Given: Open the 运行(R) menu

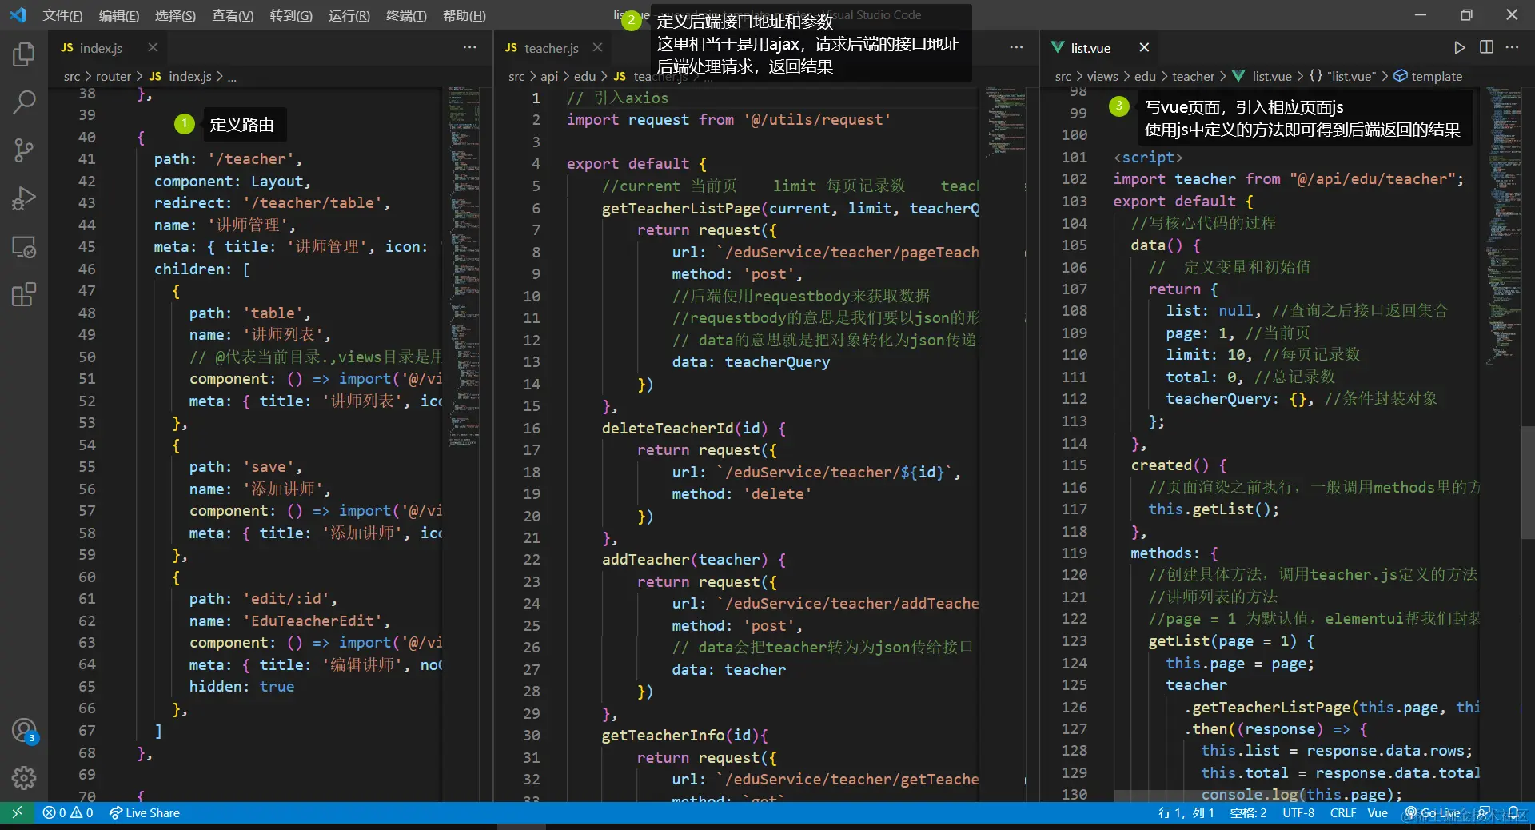Looking at the screenshot, I should pos(349,16).
